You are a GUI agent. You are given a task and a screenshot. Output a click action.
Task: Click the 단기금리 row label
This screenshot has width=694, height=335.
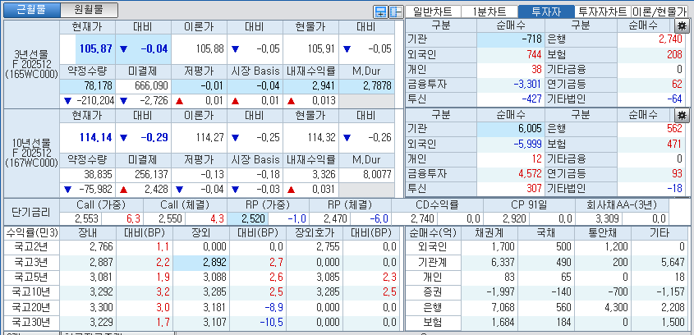(31, 212)
